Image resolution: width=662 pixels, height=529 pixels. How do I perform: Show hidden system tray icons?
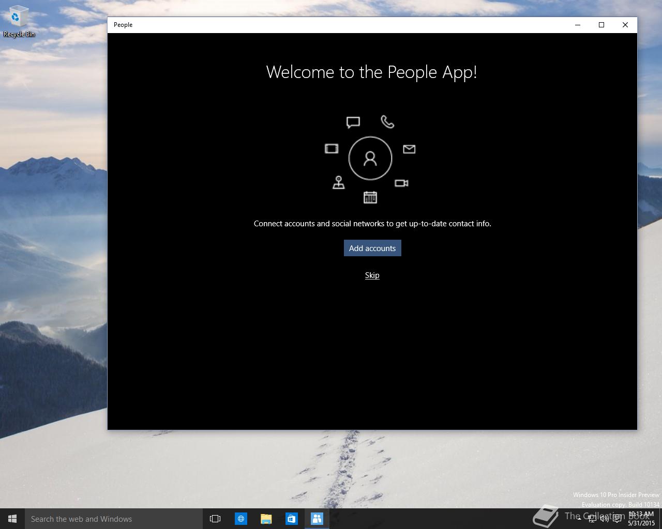[x=579, y=519]
